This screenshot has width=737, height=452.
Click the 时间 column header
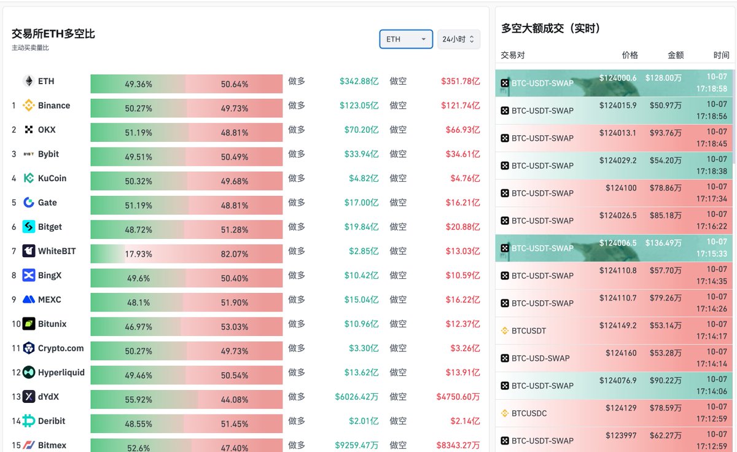(x=721, y=55)
